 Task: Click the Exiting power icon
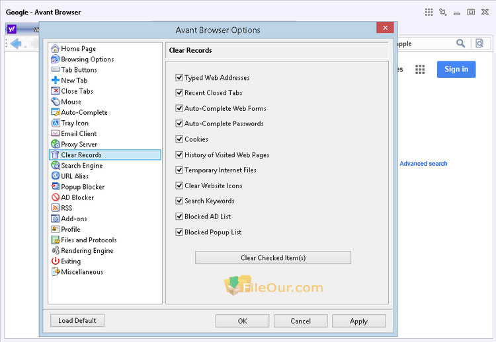[x=56, y=261]
